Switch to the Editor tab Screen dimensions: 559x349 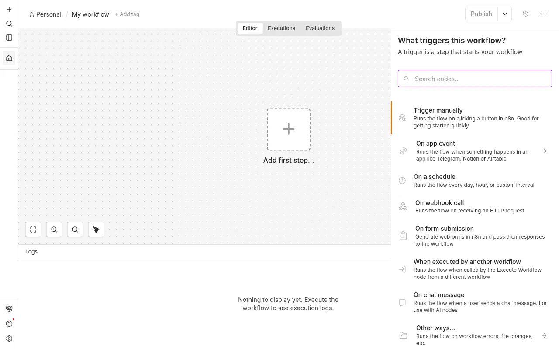250,28
